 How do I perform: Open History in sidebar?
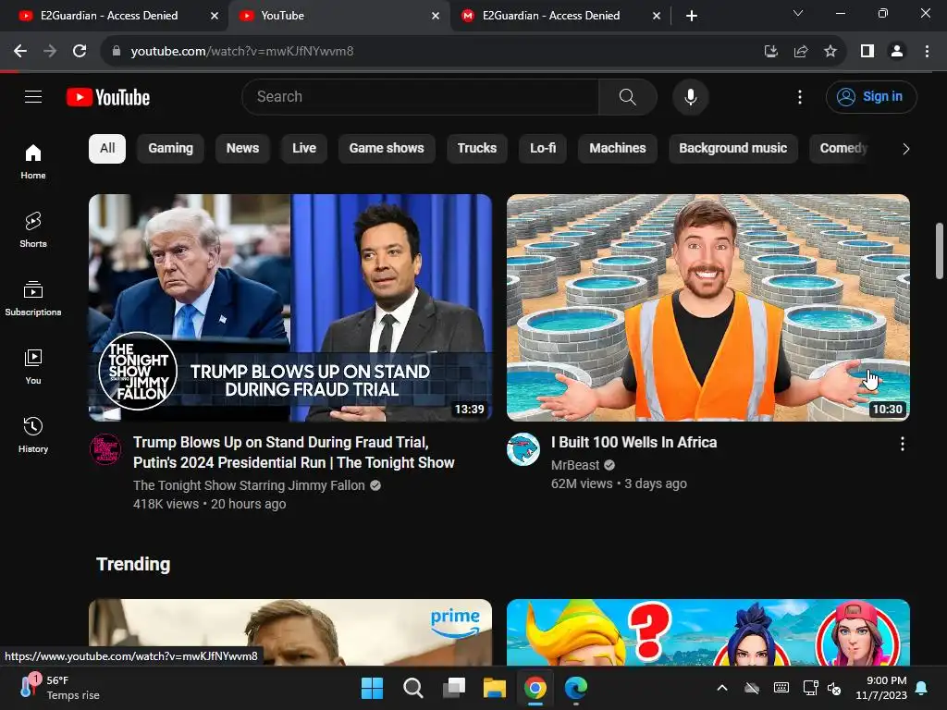click(33, 435)
